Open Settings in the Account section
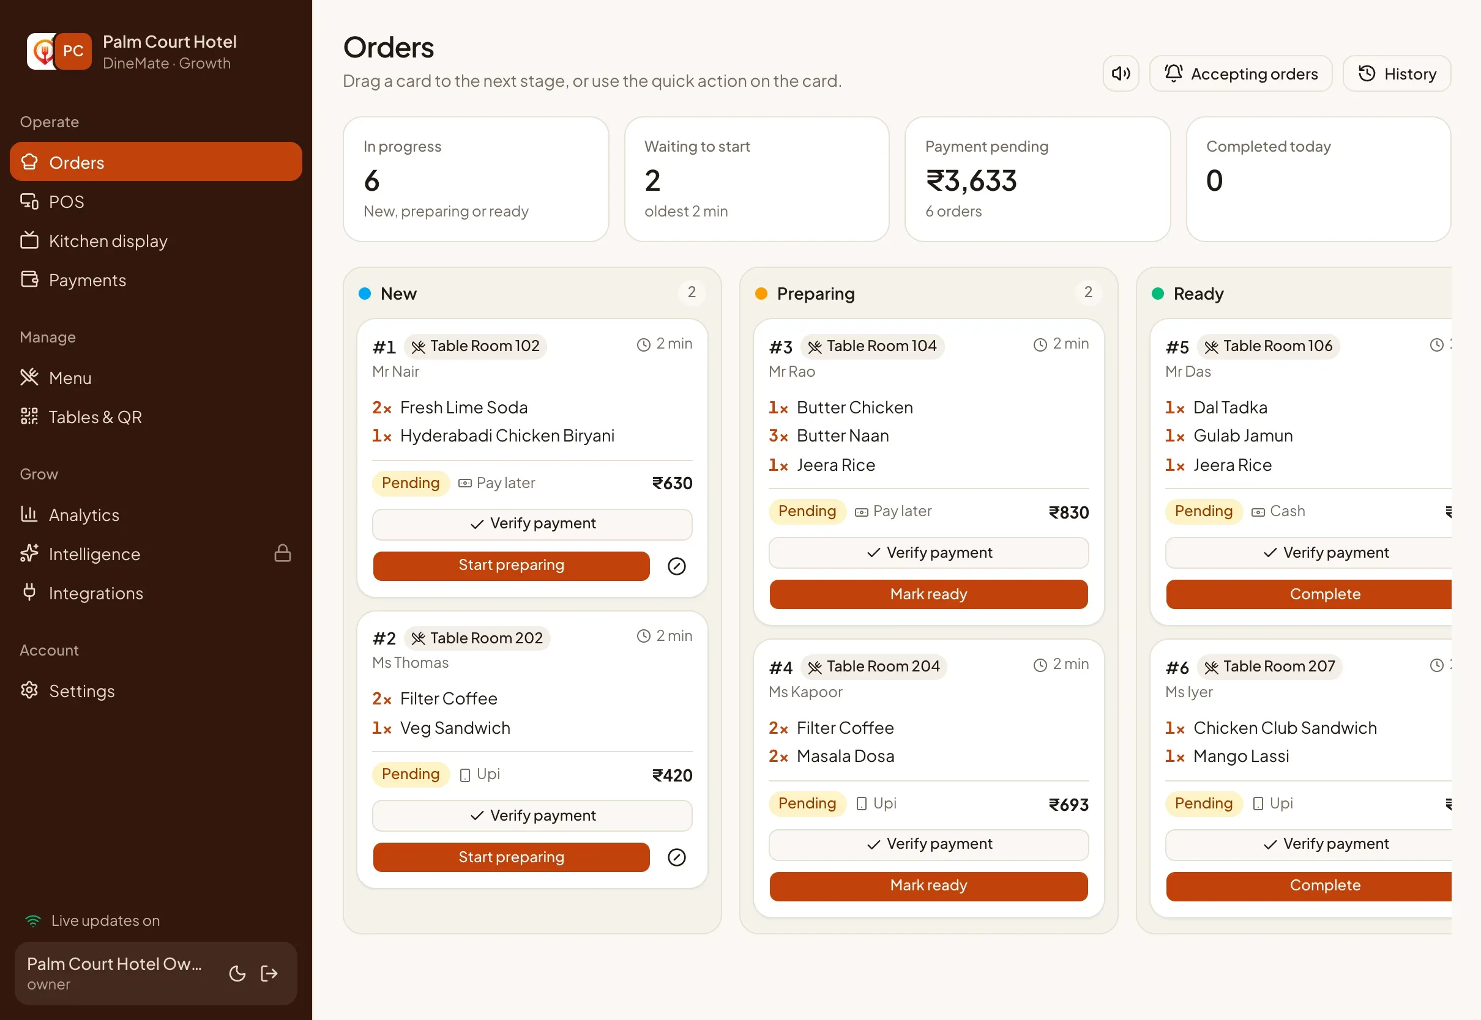 (x=156, y=691)
